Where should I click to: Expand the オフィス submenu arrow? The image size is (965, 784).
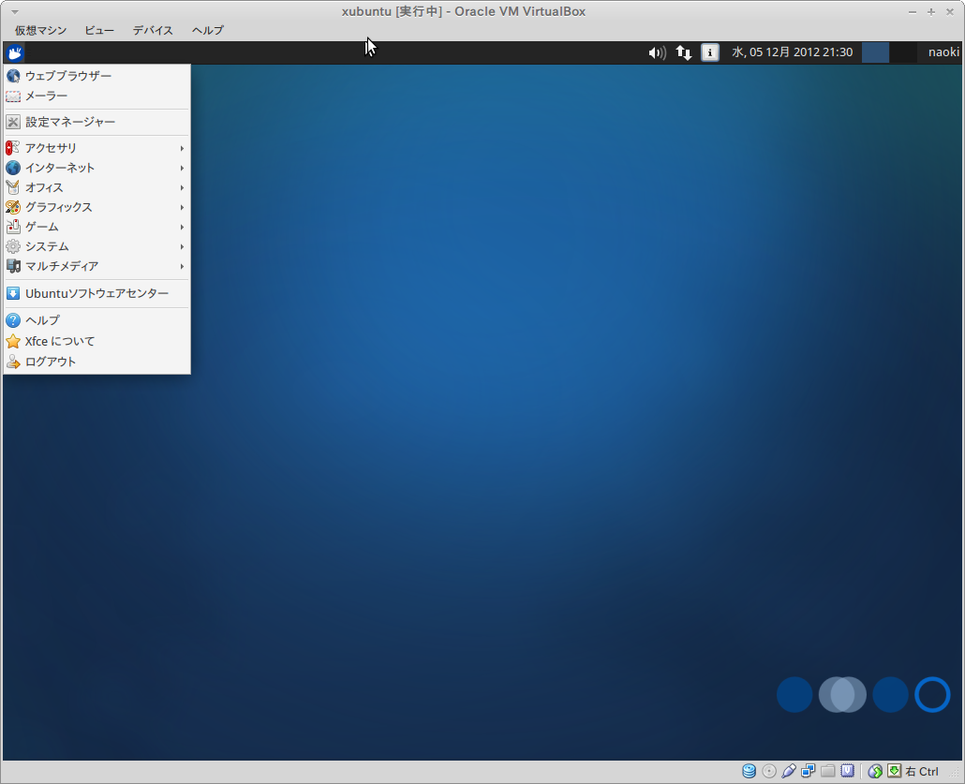pos(182,187)
